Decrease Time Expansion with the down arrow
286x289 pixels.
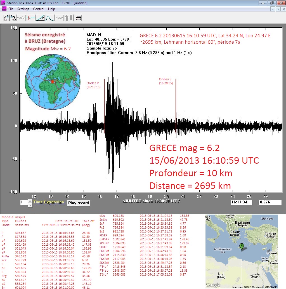30,205
